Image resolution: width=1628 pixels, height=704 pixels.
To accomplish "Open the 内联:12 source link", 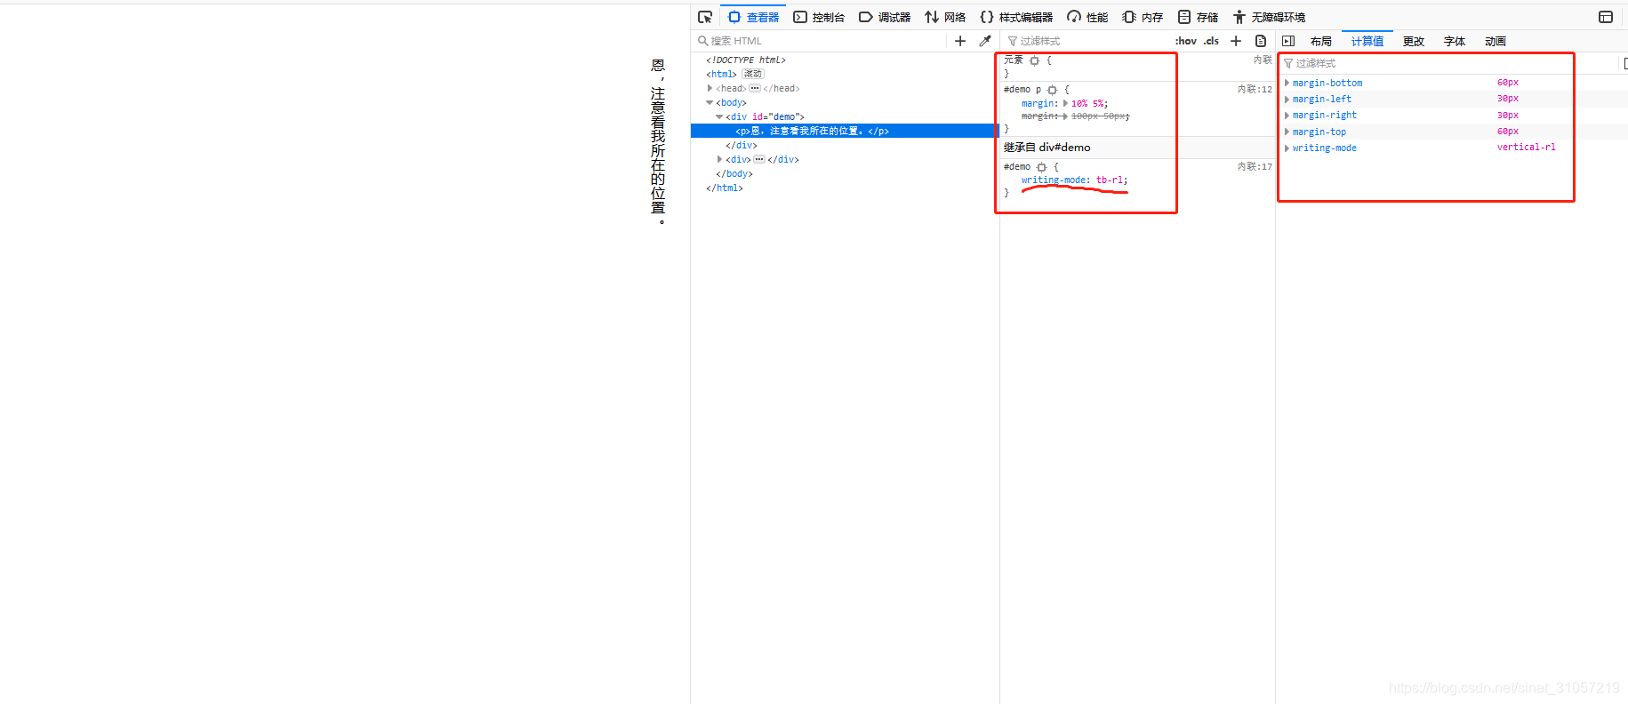I will [1255, 89].
